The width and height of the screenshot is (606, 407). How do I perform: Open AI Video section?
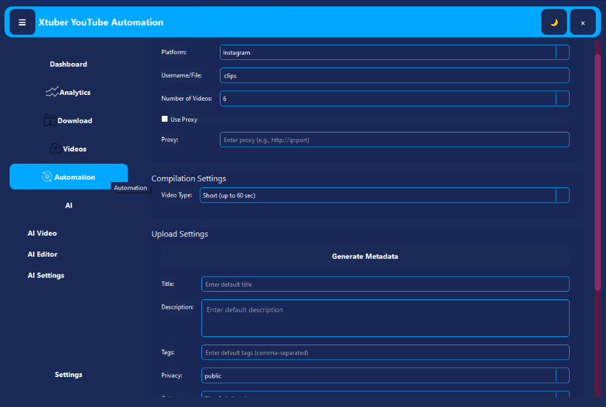[x=42, y=233]
